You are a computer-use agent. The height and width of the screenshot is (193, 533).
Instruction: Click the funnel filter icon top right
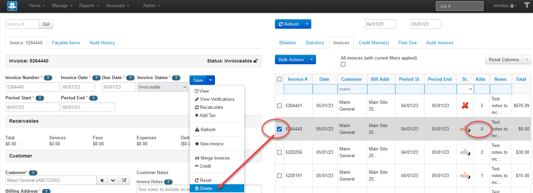527,5
